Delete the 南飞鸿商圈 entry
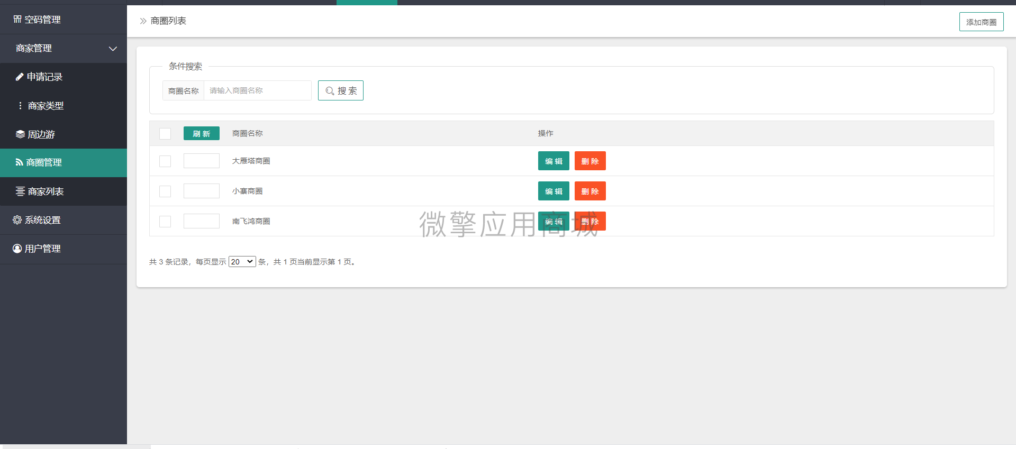The height and width of the screenshot is (449, 1016). pos(590,221)
